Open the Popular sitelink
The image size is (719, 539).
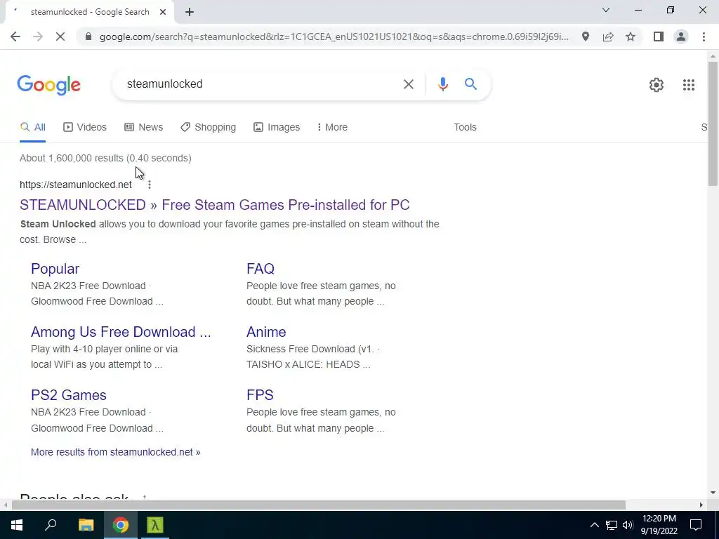[55, 269]
